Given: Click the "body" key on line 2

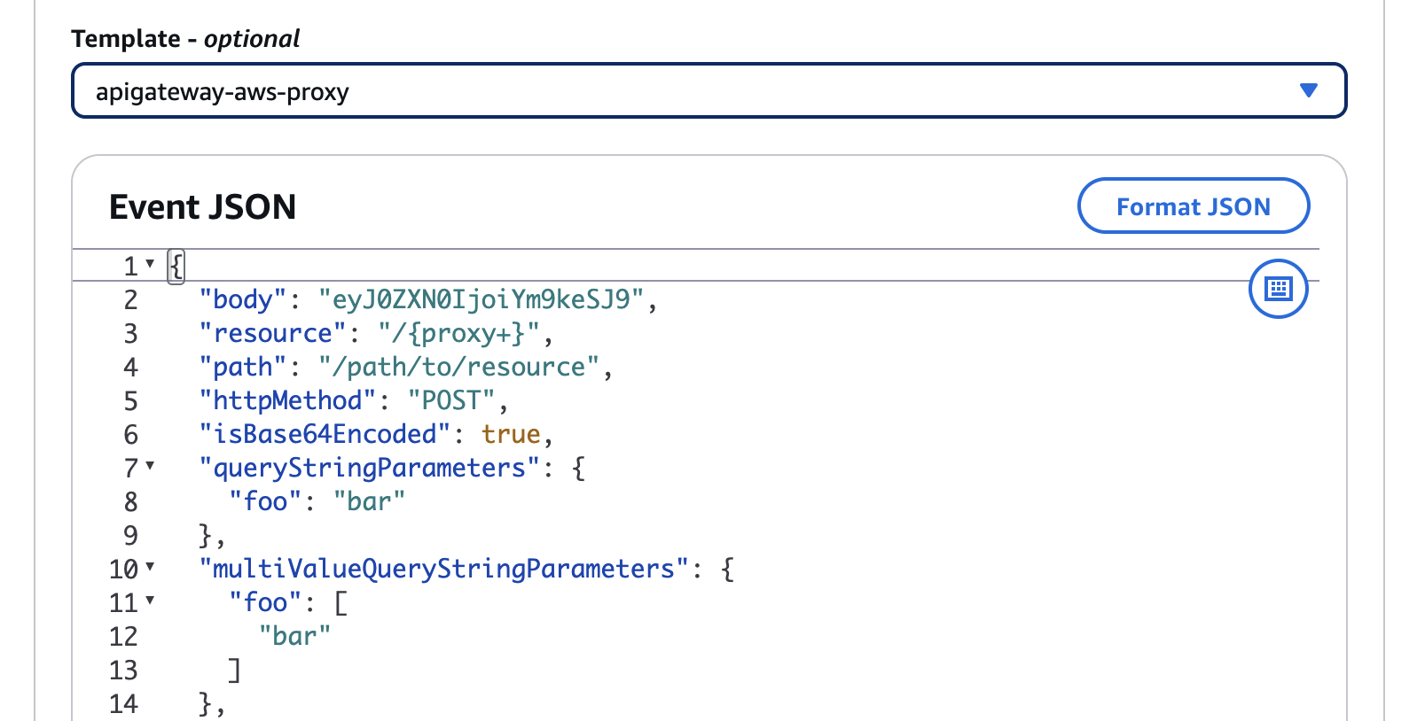Looking at the screenshot, I should point(243,299).
